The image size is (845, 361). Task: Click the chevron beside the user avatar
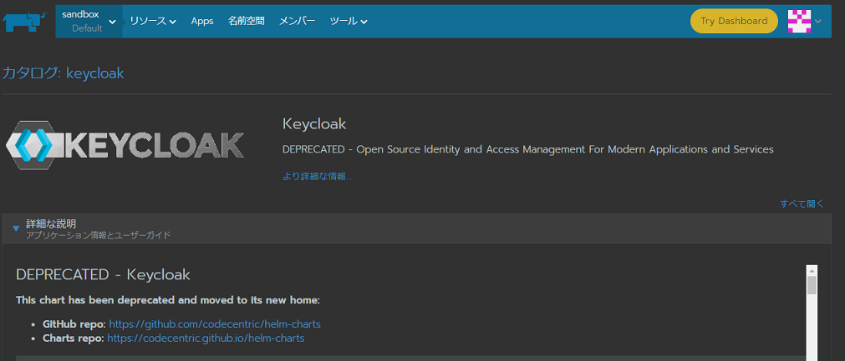[818, 22]
